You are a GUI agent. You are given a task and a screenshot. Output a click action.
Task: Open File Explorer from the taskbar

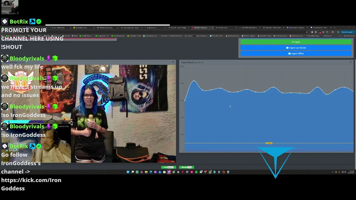[x=146, y=172]
